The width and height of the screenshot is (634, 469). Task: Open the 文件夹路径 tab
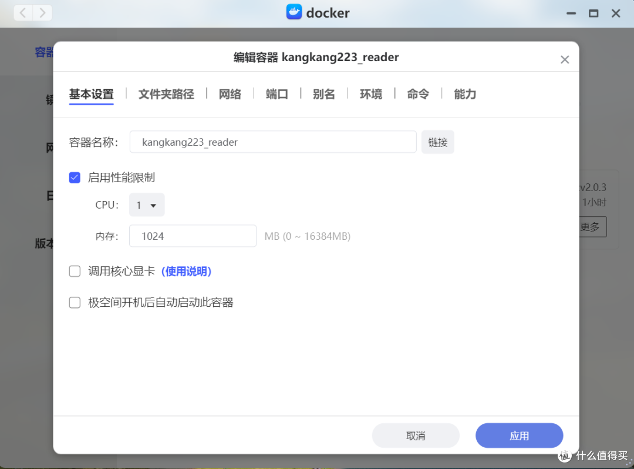[x=166, y=94]
